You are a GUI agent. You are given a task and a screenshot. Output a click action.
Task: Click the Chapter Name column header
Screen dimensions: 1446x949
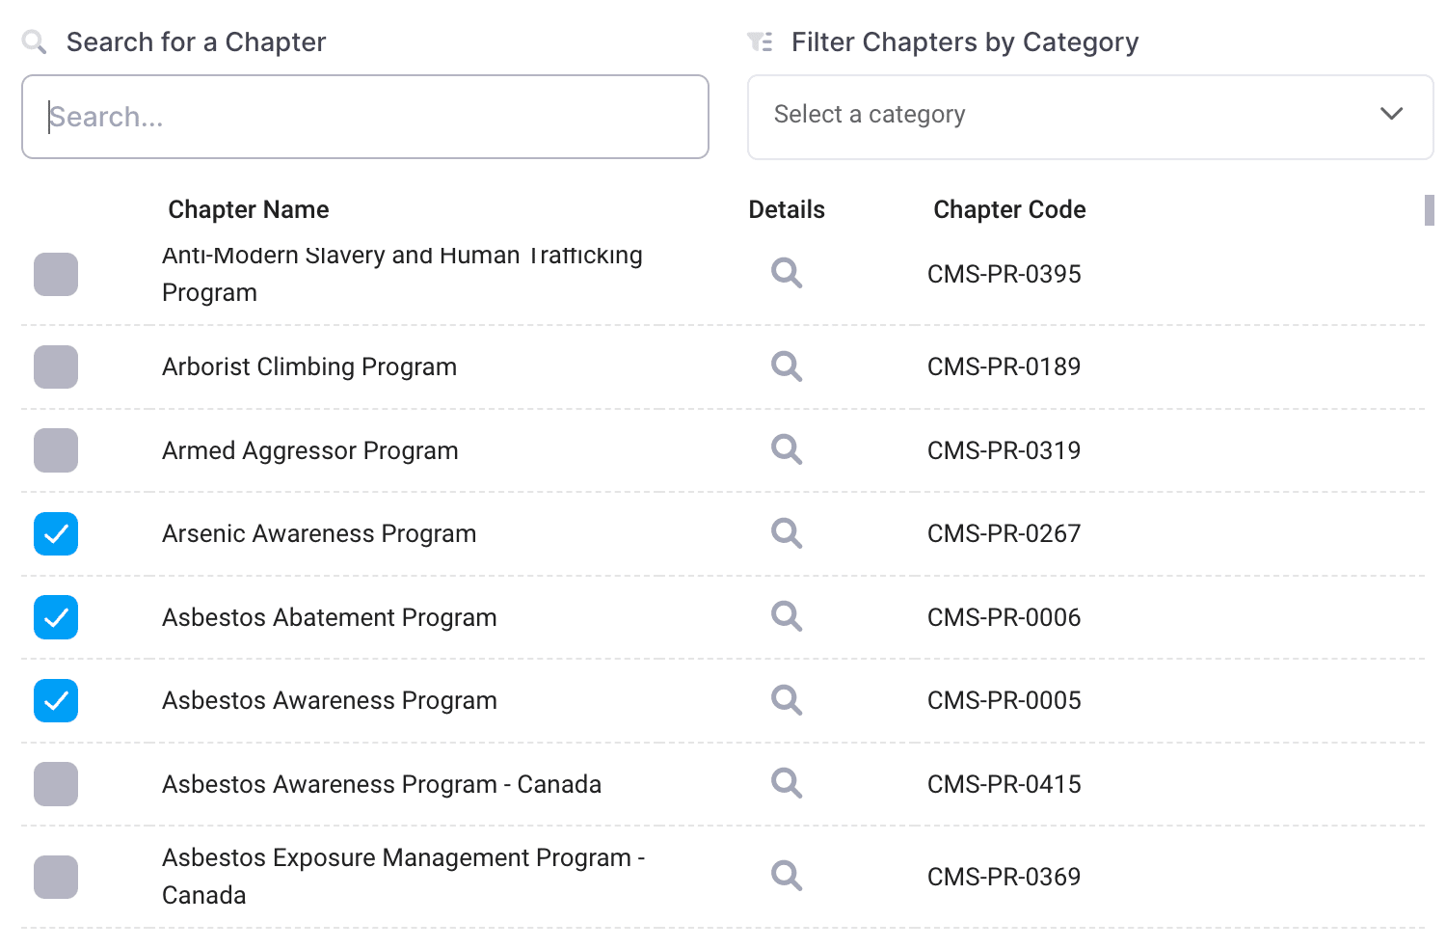(249, 209)
